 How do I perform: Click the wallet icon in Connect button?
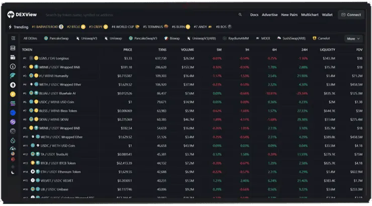coord(343,15)
